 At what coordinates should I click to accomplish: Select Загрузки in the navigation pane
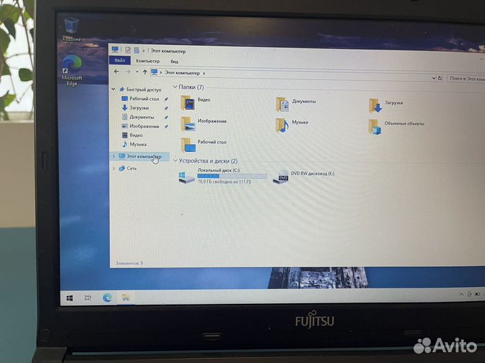139,108
